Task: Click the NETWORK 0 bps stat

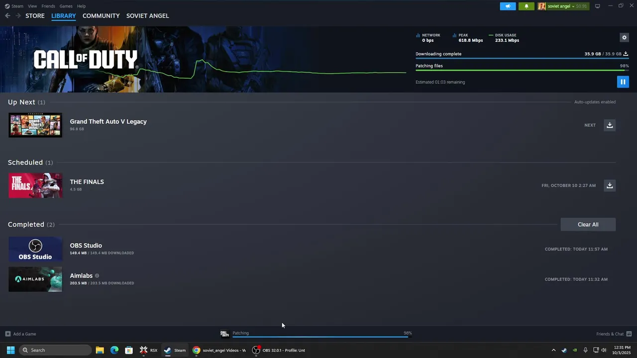Action: click(428, 38)
